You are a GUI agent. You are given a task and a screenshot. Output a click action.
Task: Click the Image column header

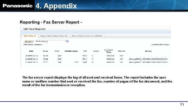click(x=148, y=51)
